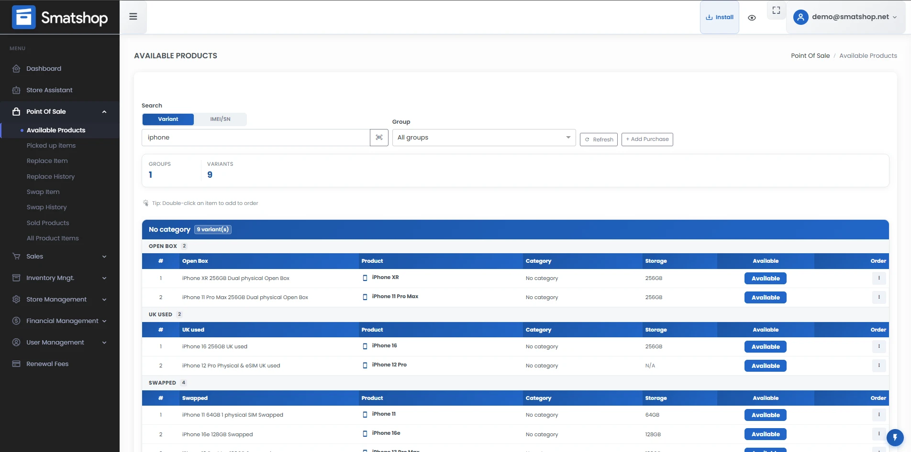The width and height of the screenshot is (911, 452).
Task: Toggle fullscreen mode icon
Action: point(776,10)
